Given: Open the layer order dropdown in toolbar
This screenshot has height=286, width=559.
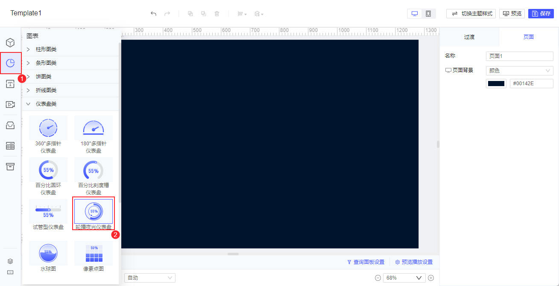Looking at the screenshot, I should [259, 14].
